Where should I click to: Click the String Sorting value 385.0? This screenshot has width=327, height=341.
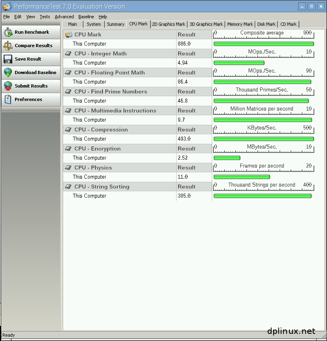pos(184,196)
